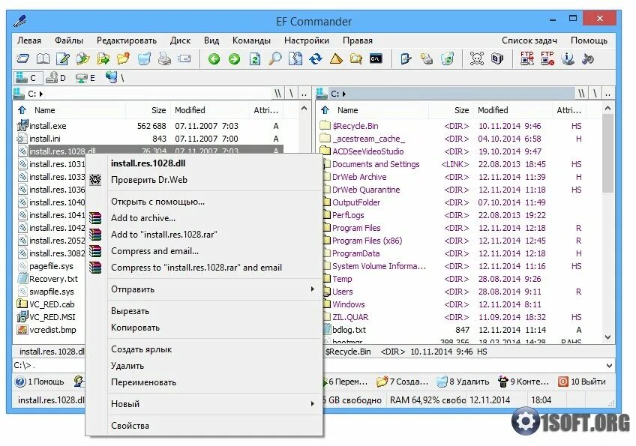Screen dimensions: 636x446
Task: Click right panel root '\' button
Action: [x=595, y=94]
